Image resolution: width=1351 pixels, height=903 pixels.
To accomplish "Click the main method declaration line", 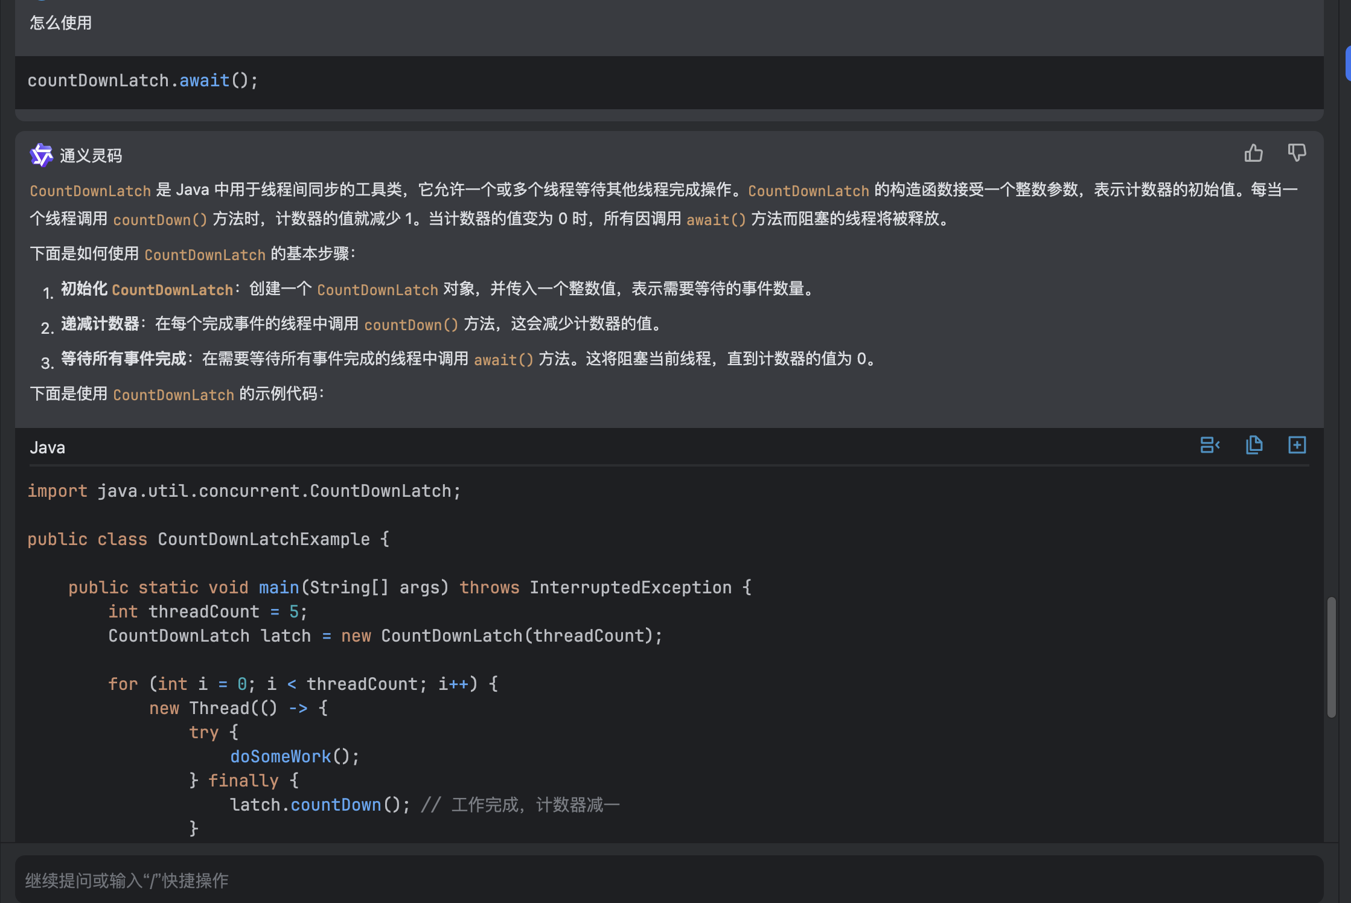I will pos(410,587).
